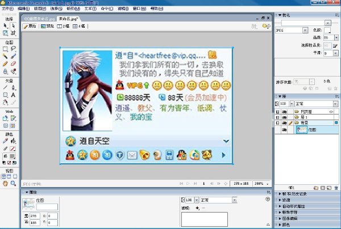The width and height of the screenshot is (341, 229).
Task: Click the 原始 original view button
Action: coord(30,26)
